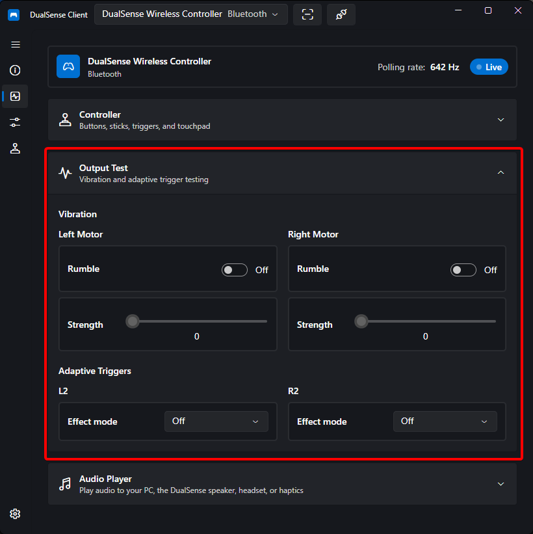Viewport: 533px width, 534px height.
Task: Click the Output Test section title
Action: pyautogui.click(x=103, y=168)
